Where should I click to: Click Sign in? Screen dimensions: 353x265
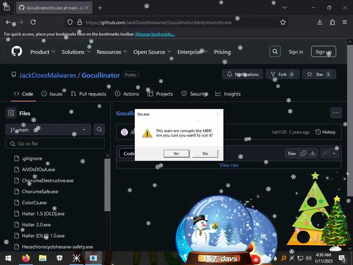pos(295,52)
